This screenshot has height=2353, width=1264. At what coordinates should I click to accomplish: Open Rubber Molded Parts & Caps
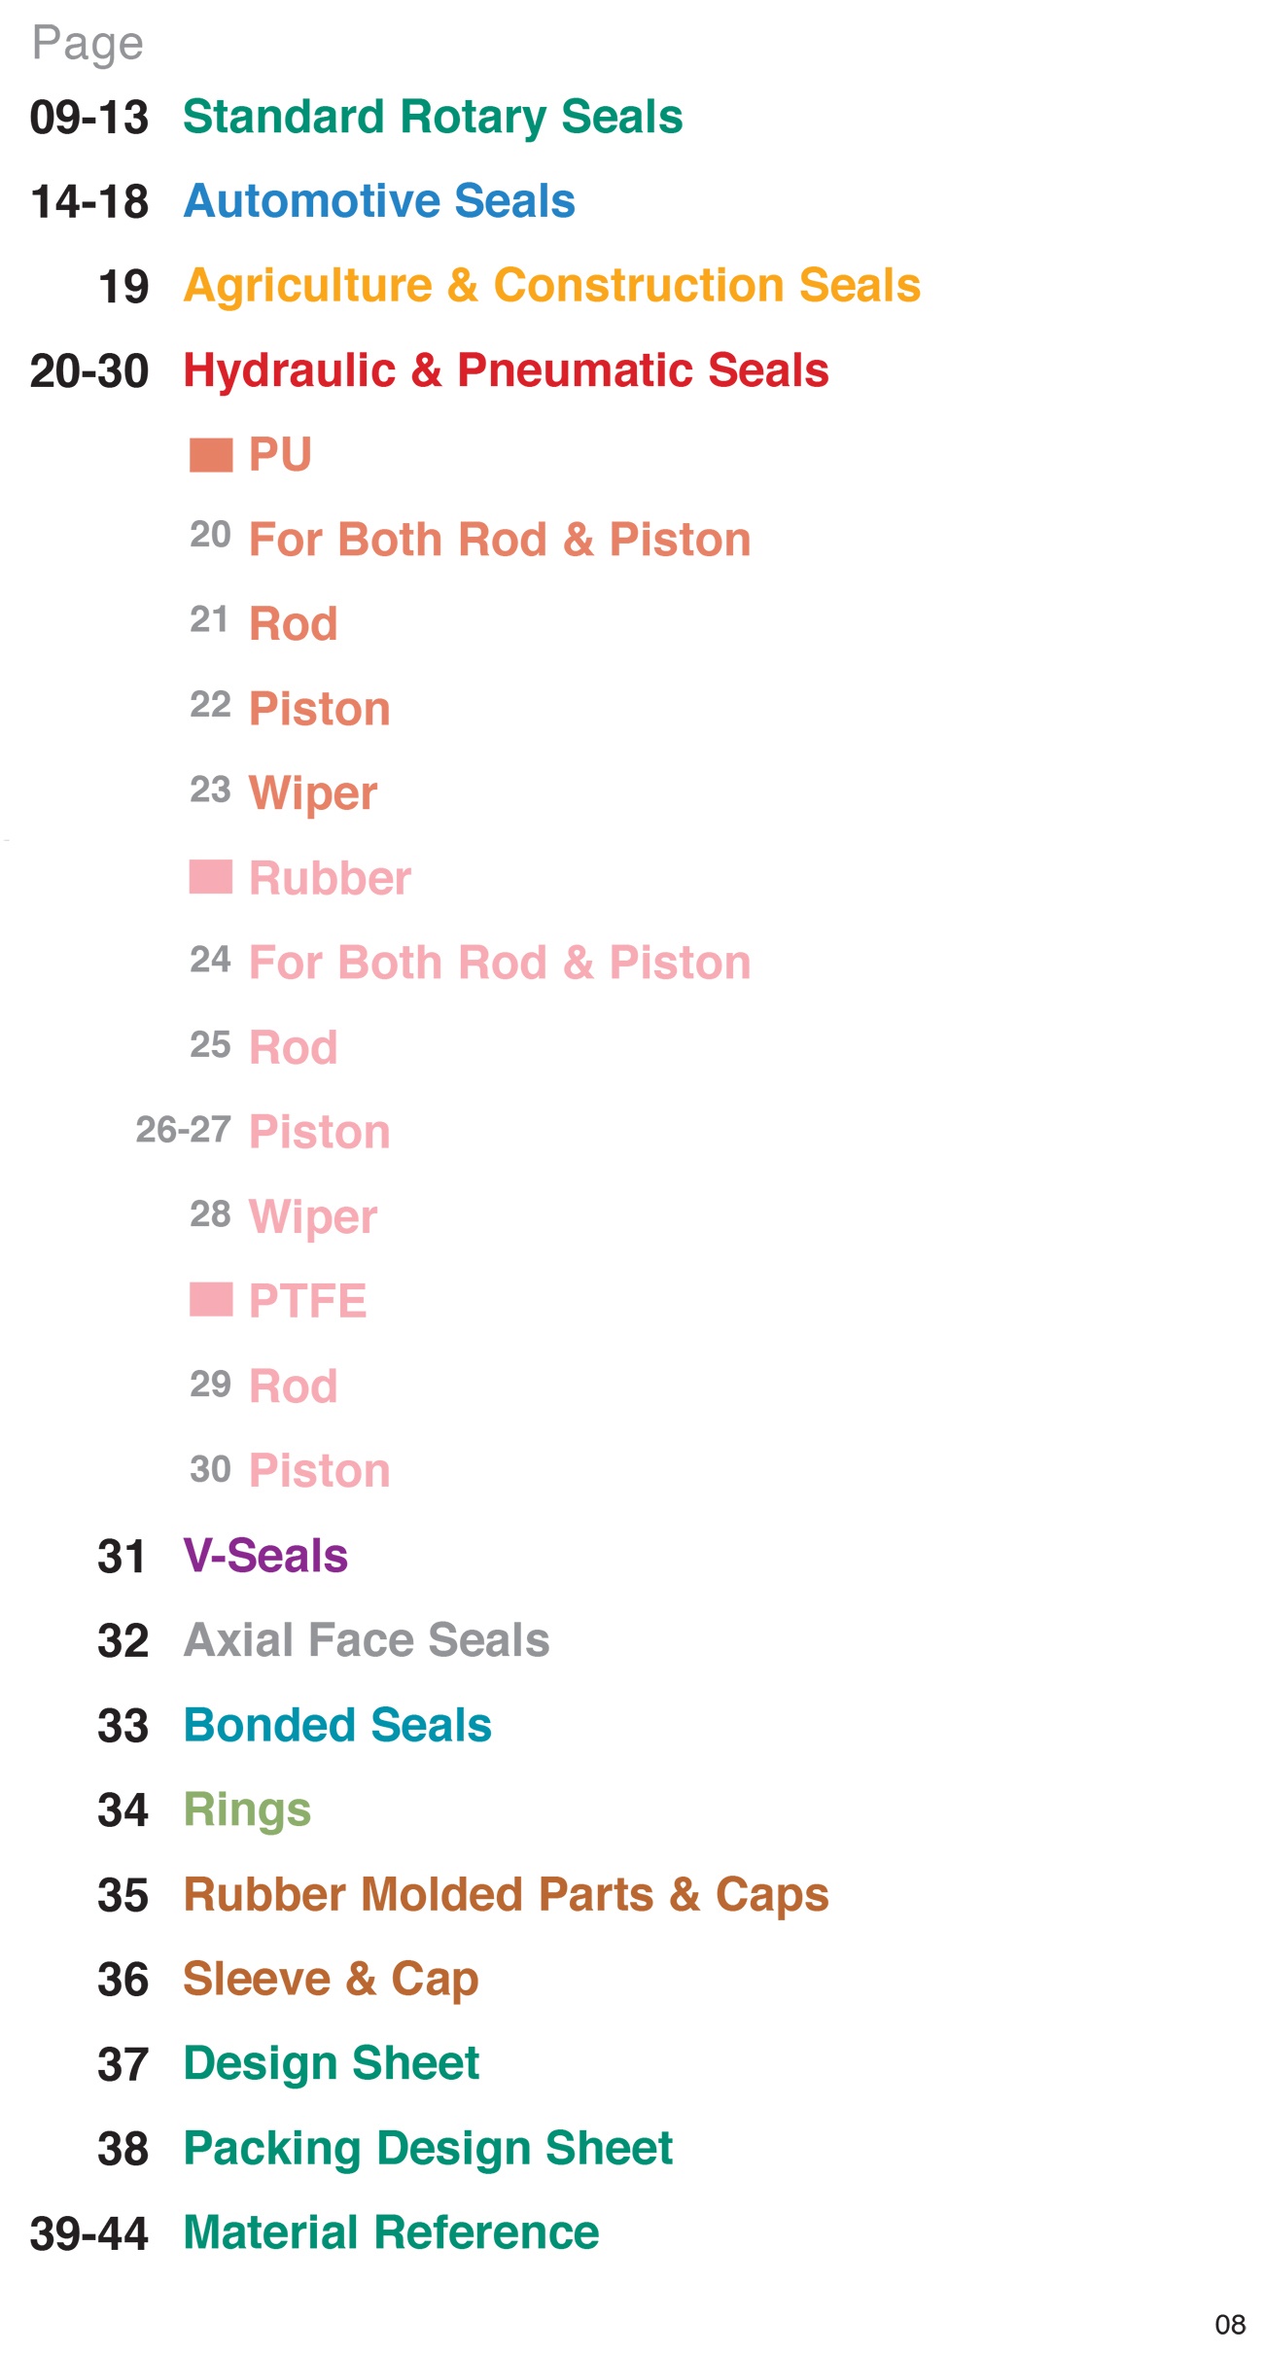[506, 1895]
